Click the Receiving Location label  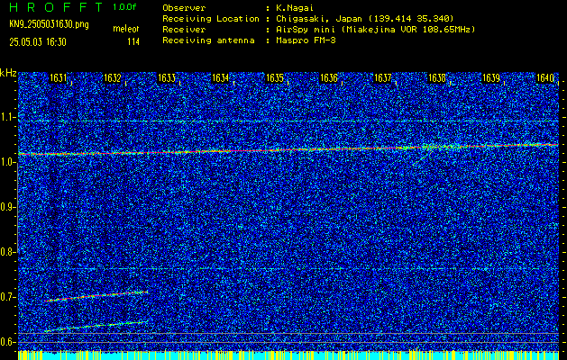(211, 18)
